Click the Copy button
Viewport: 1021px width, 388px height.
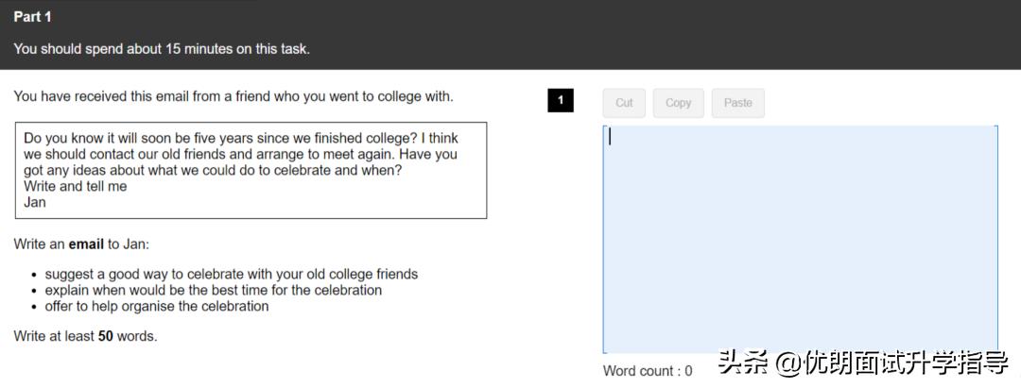tap(678, 103)
